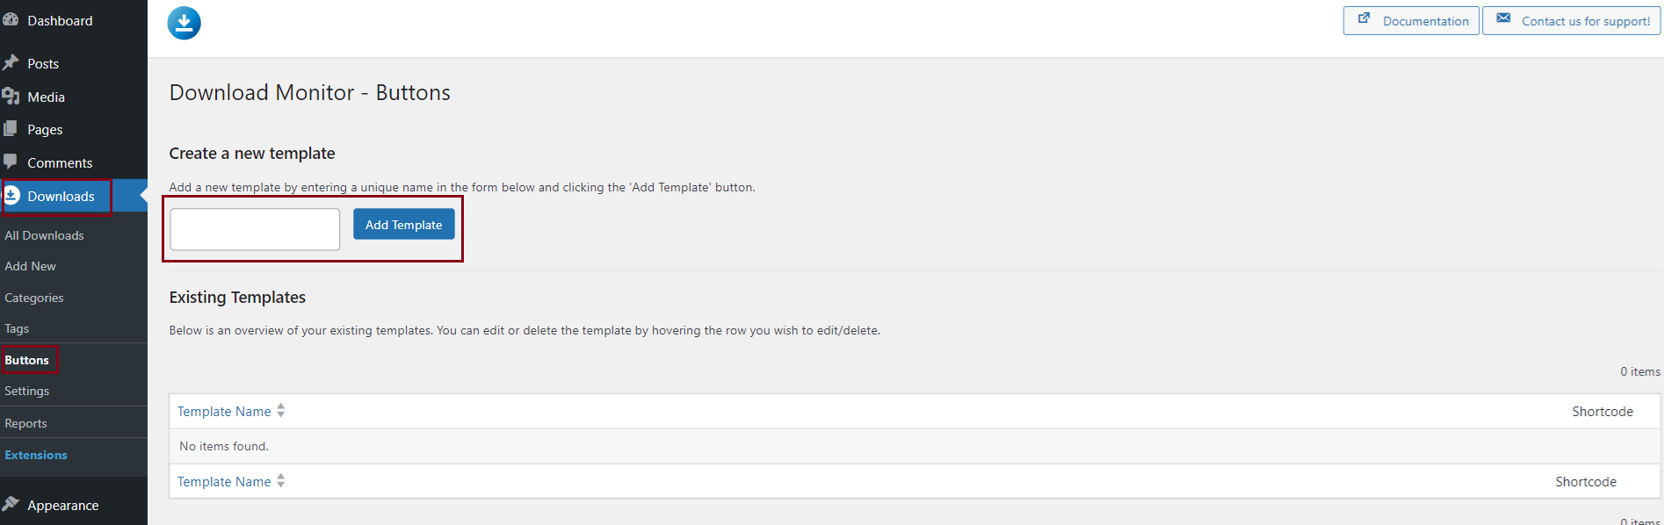Image resolution: width=1664 pixels, height=525 pixels.
Task: Open Add New download submenu
Action: [30, 266]
